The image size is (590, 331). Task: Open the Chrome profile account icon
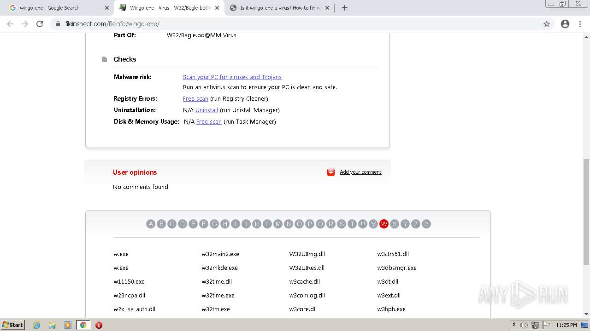click(565, 24)
